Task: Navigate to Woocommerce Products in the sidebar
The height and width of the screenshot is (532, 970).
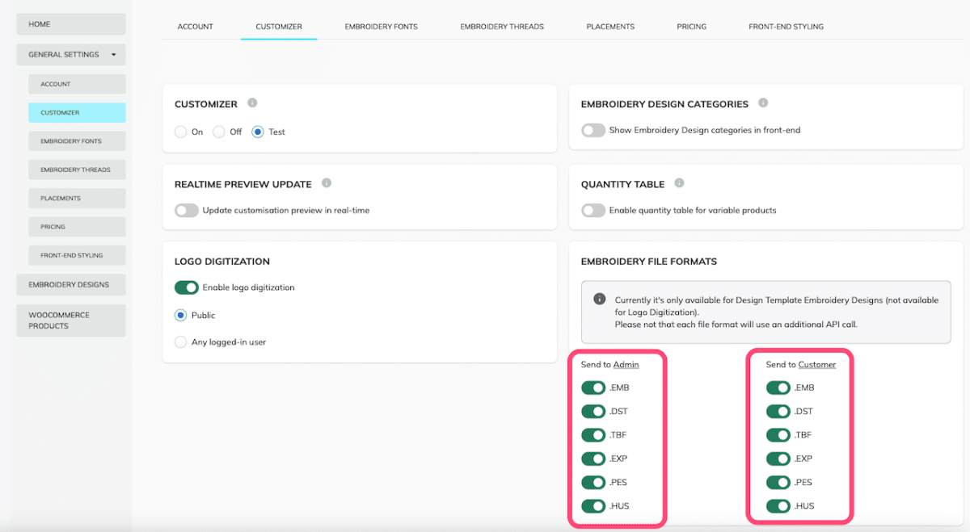Action: tap(71, 320)
